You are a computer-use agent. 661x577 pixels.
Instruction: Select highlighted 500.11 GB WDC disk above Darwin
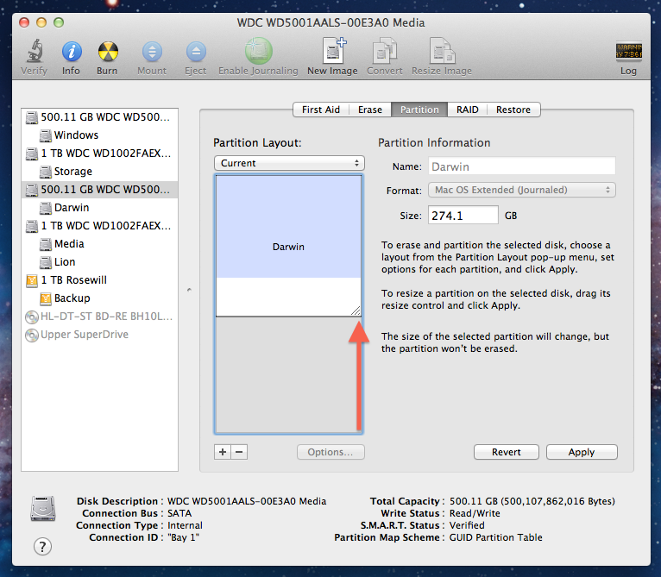click(x=99, y=190)
